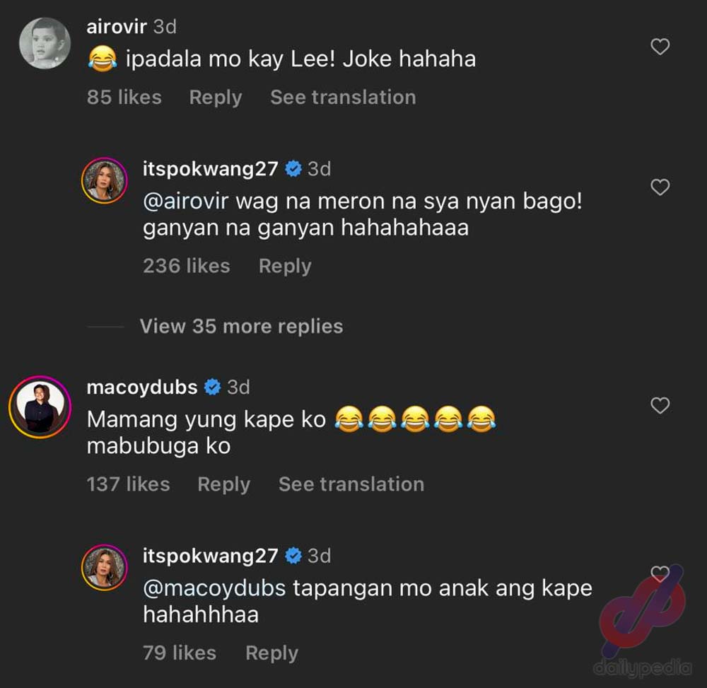Like airovir's comment with heart icon
The height and width of the screenshot is (688, 707).
pos(660,47)
